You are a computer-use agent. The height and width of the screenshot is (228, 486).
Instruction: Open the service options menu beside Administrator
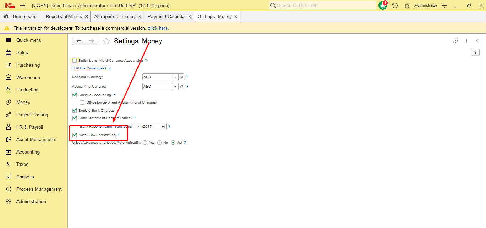click(x=444, y=5)
